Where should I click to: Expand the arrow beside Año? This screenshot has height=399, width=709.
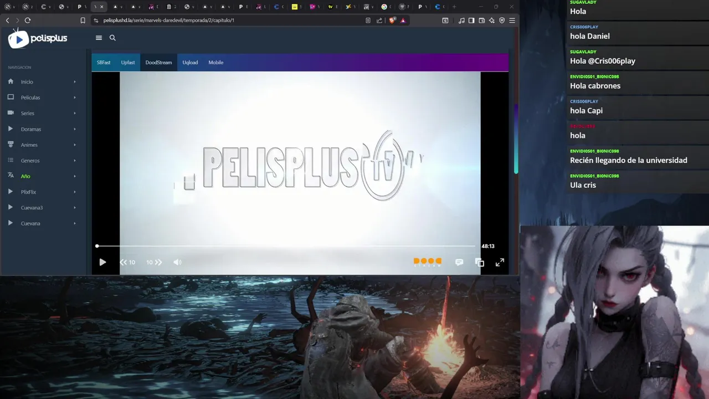[x=75, y=176]
